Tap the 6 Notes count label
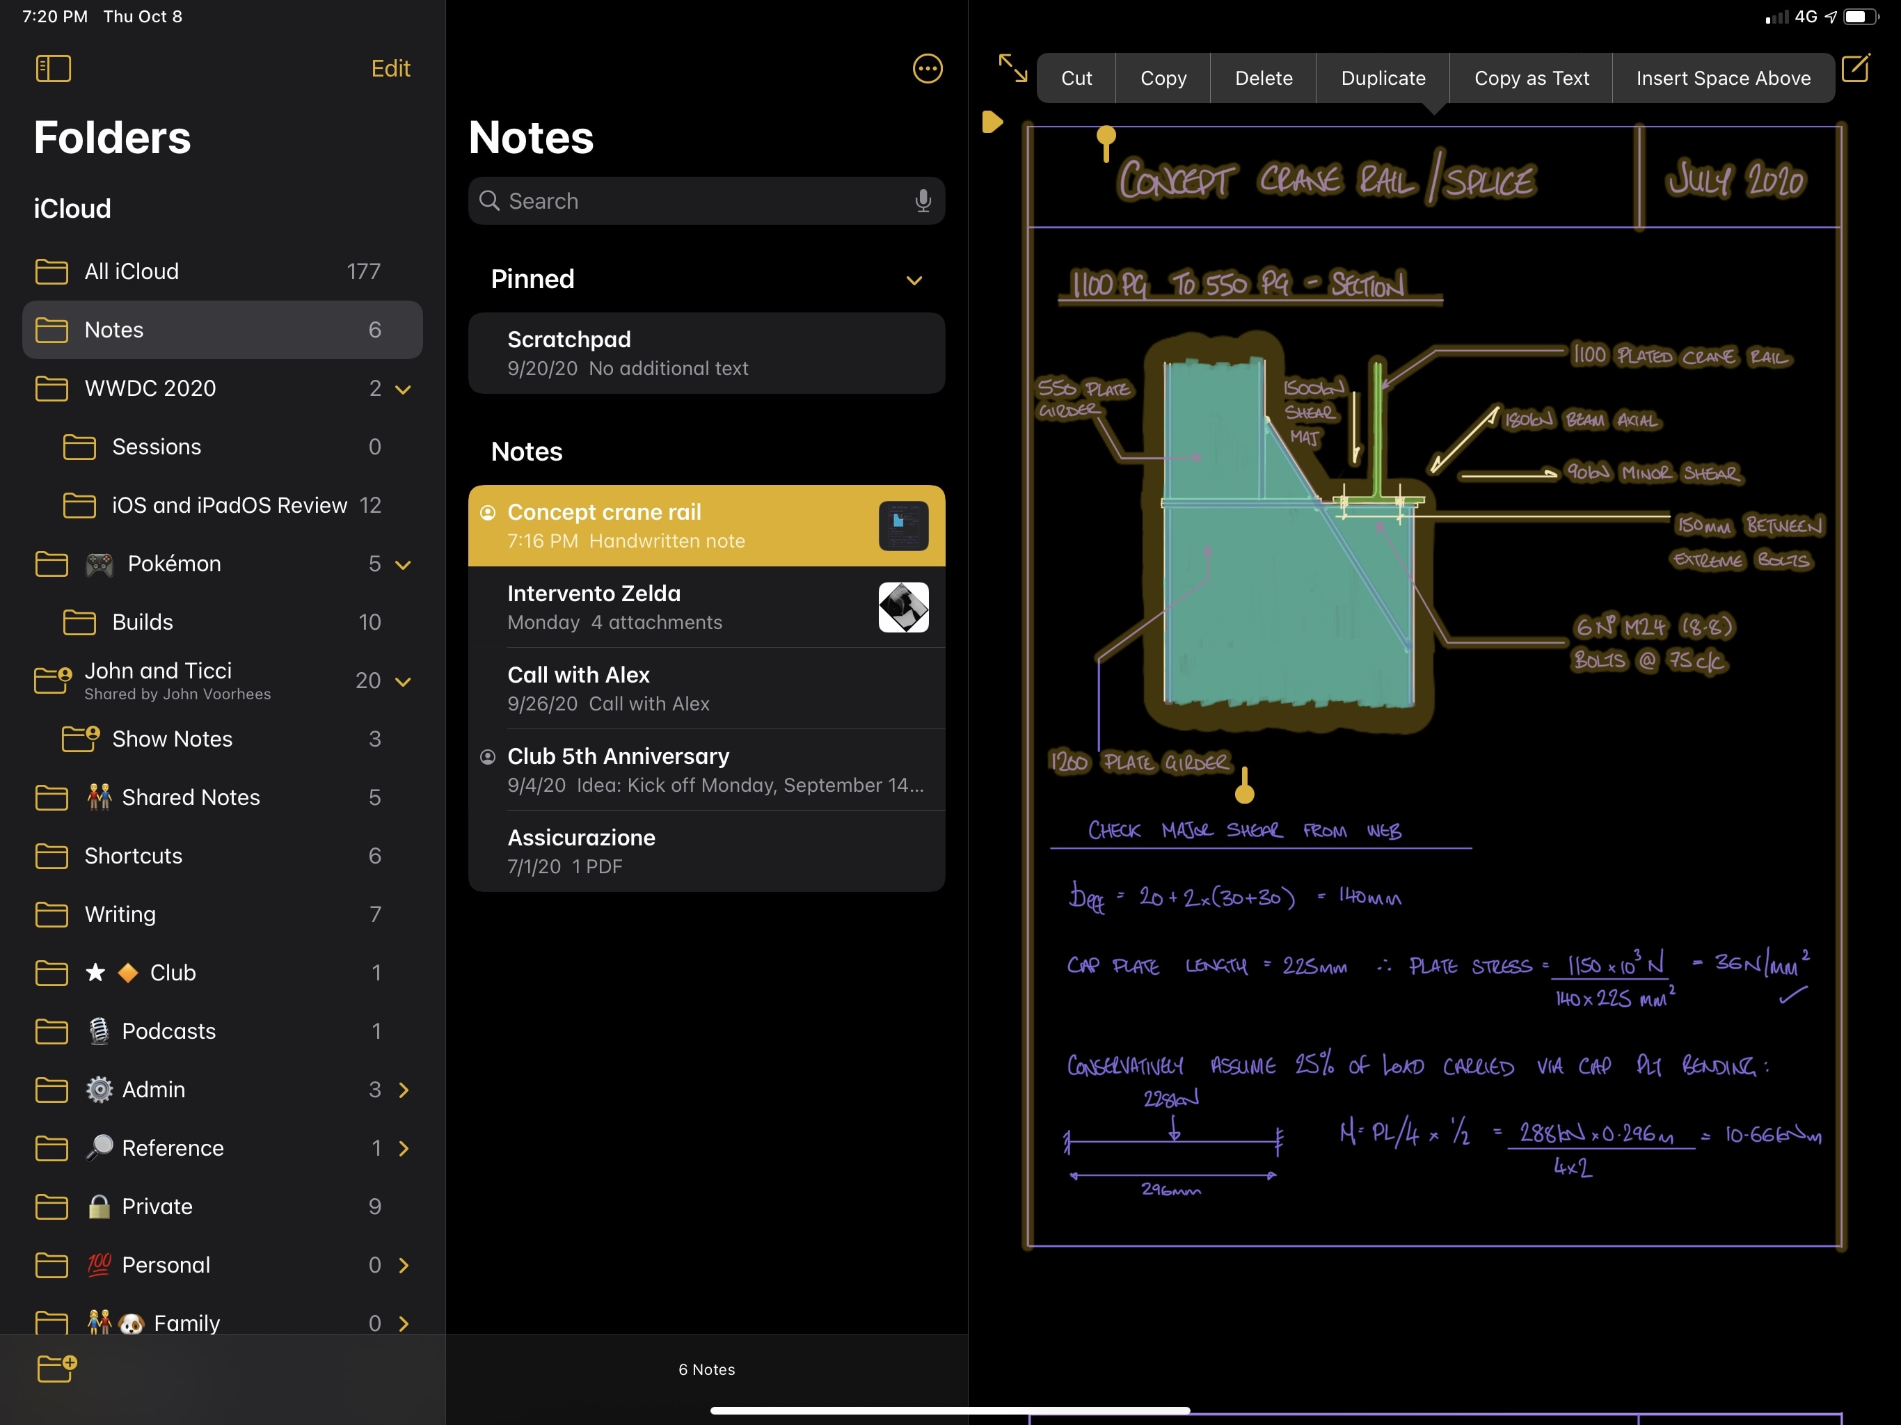Screen dimensions: 1901x1425 (706, 1369)
